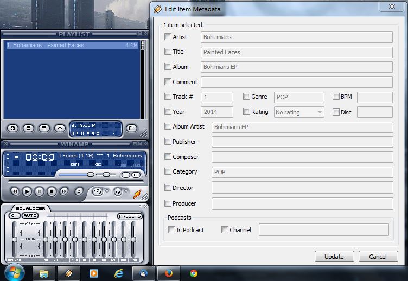The width and height of the screenshot is (408, 281).
Task: Click the Eject open file button
Action: 79,191
